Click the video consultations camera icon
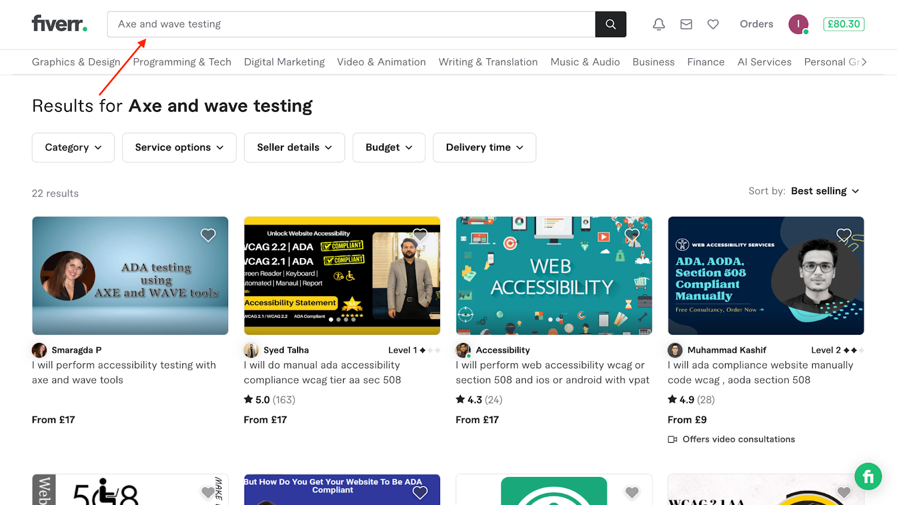Screen dimensions: 897x505 tap(673, 439)
